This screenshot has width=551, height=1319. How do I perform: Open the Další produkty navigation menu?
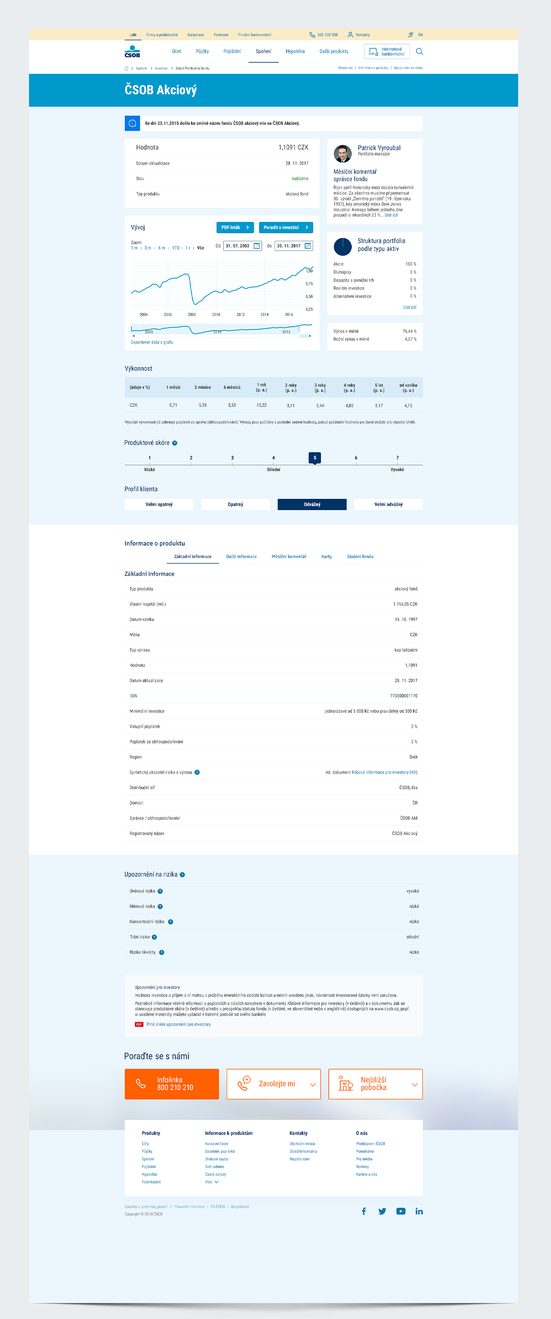pyautogui.click(x=334, y=51)
